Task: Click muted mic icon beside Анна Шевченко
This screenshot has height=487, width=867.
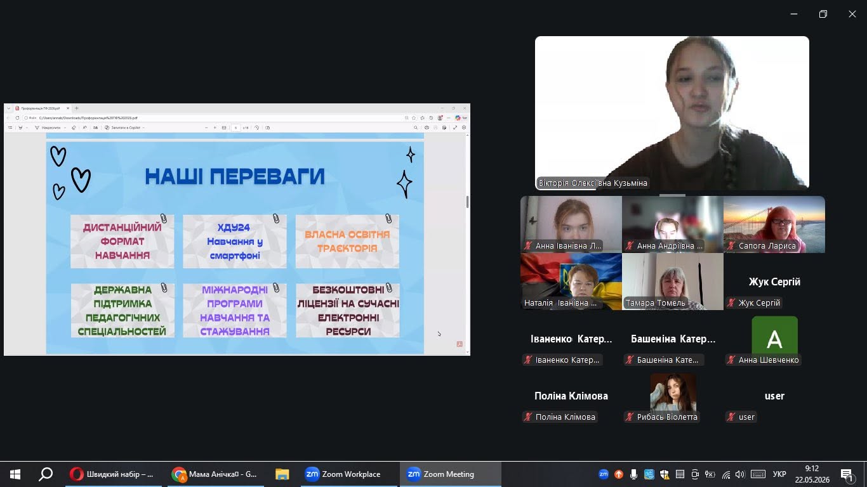Action: point(731,360)
